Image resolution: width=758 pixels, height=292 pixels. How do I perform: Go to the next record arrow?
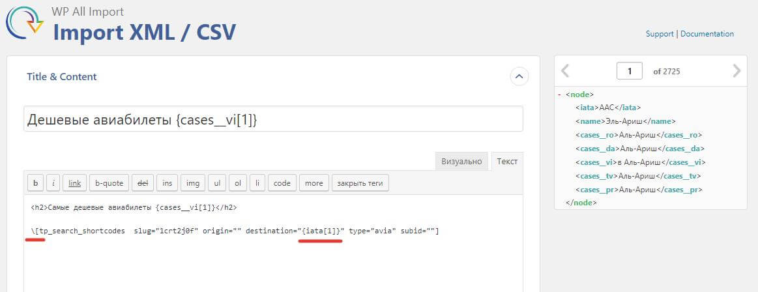[x=736, y=71]
